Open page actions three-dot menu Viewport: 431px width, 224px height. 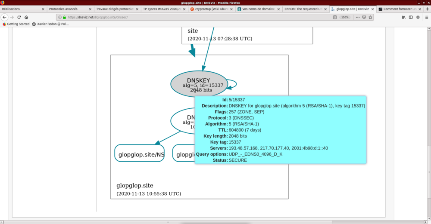[x=357, y=17]
